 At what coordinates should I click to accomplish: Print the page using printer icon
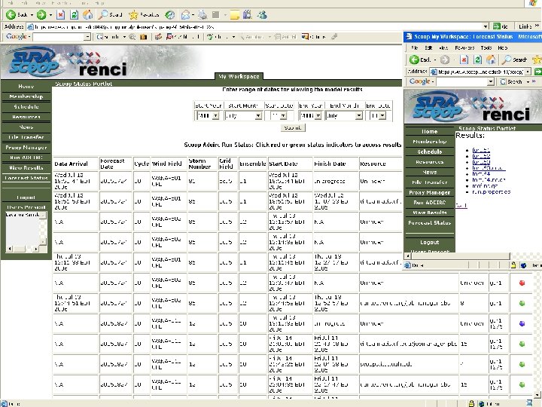pyautogui.click(x=202, y=14)
